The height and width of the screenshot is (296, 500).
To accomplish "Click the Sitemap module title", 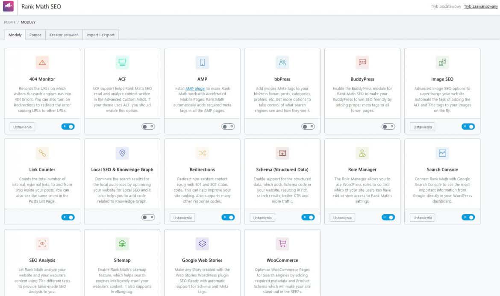I will pos(122,260).
